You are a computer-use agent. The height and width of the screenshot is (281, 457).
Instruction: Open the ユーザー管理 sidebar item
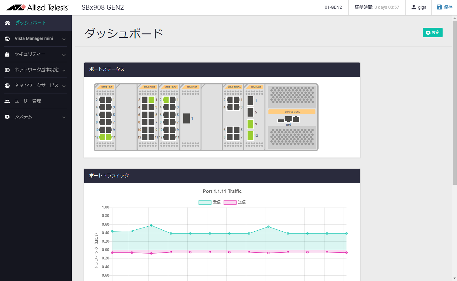(36, 101)
